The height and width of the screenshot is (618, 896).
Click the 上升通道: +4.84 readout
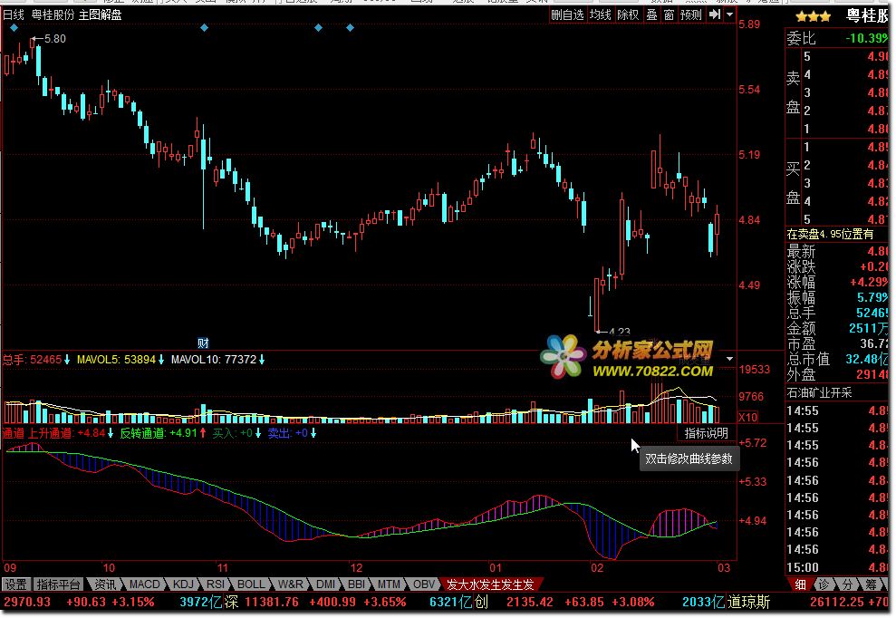tap(72, 433)
